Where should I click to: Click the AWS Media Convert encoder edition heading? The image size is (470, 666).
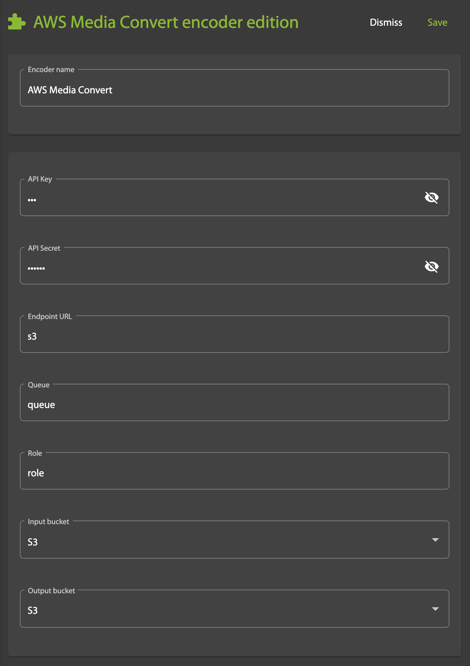click(166, 22)
